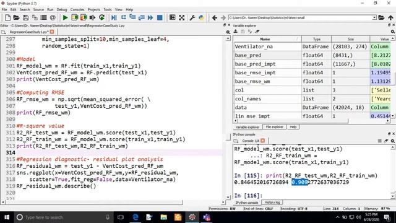
Task: Browse editor tabs icon left of RegressionCaseStudy1.py
Action: pos(3,32)
